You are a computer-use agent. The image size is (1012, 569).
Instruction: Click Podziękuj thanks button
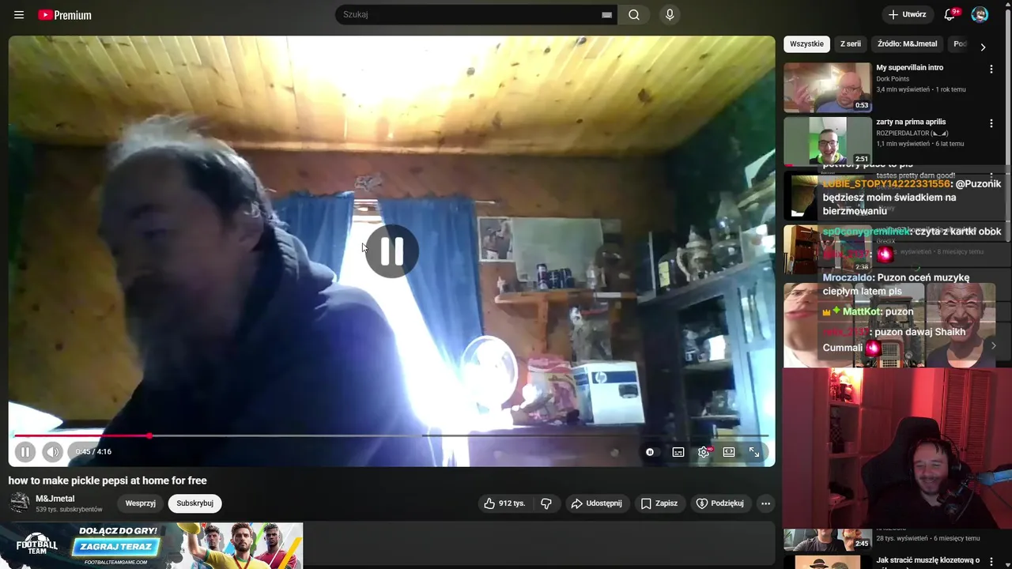(x=720, y=503)
